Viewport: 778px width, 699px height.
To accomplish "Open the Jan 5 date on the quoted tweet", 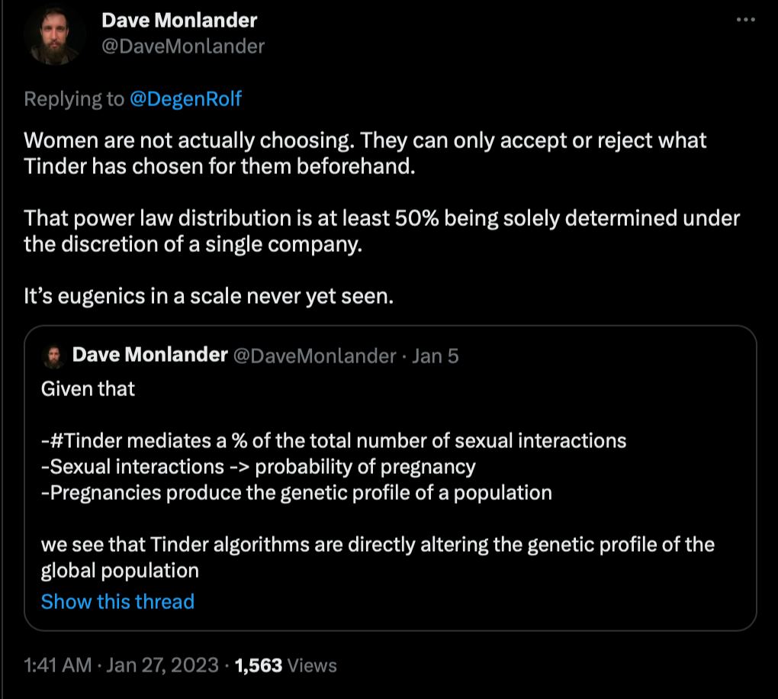I will 435,356.
